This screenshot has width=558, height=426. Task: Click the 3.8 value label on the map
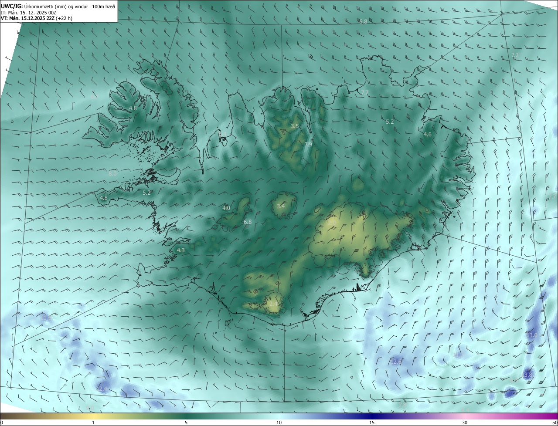click(x=528, y=375)
